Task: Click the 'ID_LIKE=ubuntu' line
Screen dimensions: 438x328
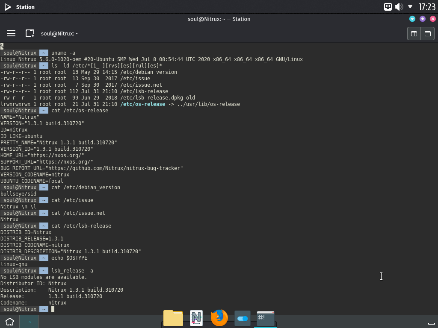Action: [21, 136]
